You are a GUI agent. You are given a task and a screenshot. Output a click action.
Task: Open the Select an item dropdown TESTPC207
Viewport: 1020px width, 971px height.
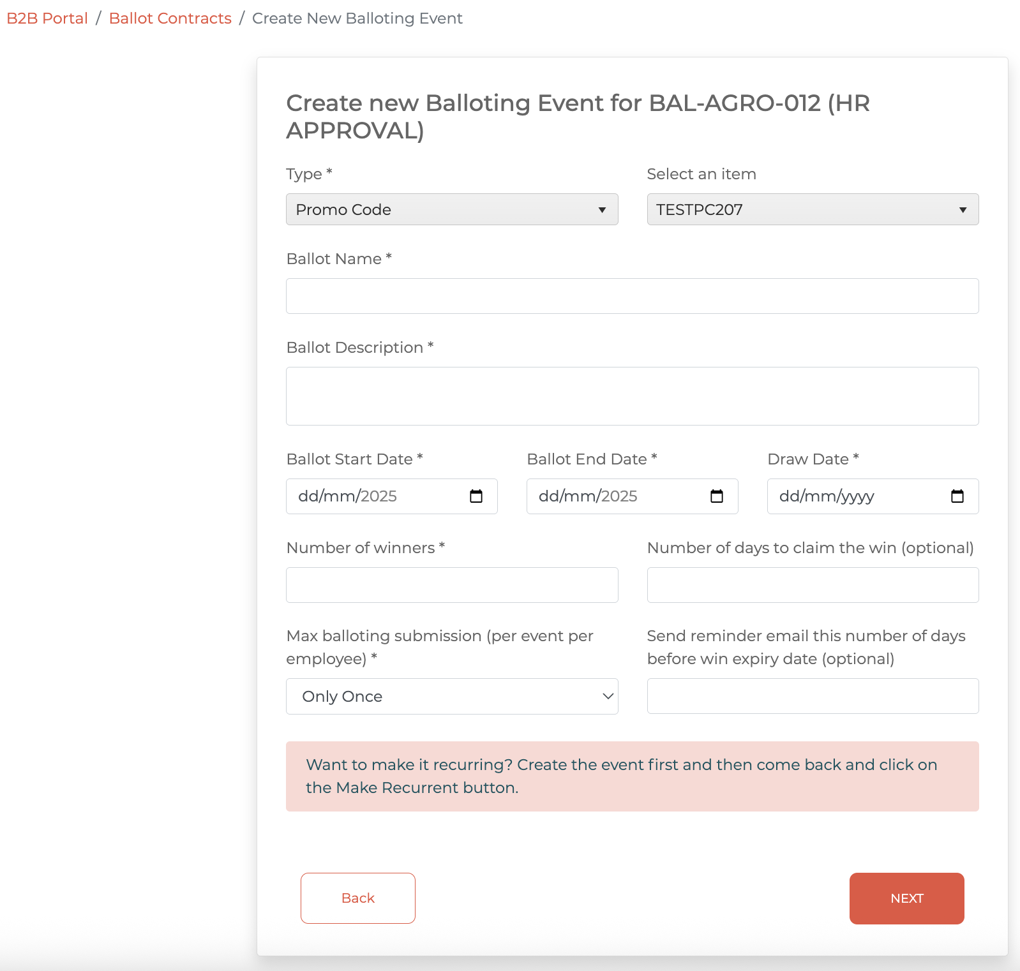pos(812,209)
